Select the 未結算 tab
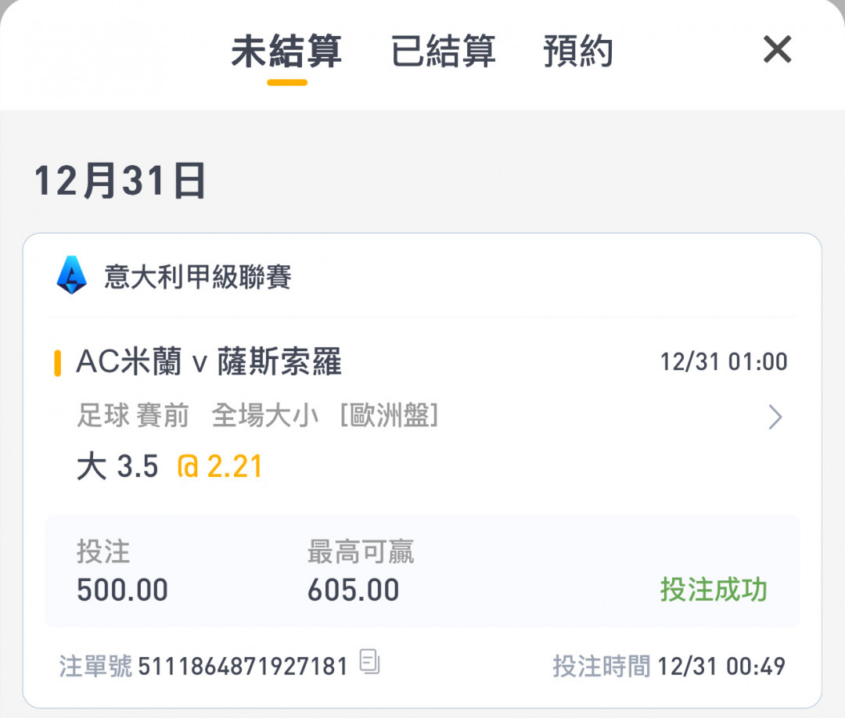Screen dimensions: 845x718 286,52
